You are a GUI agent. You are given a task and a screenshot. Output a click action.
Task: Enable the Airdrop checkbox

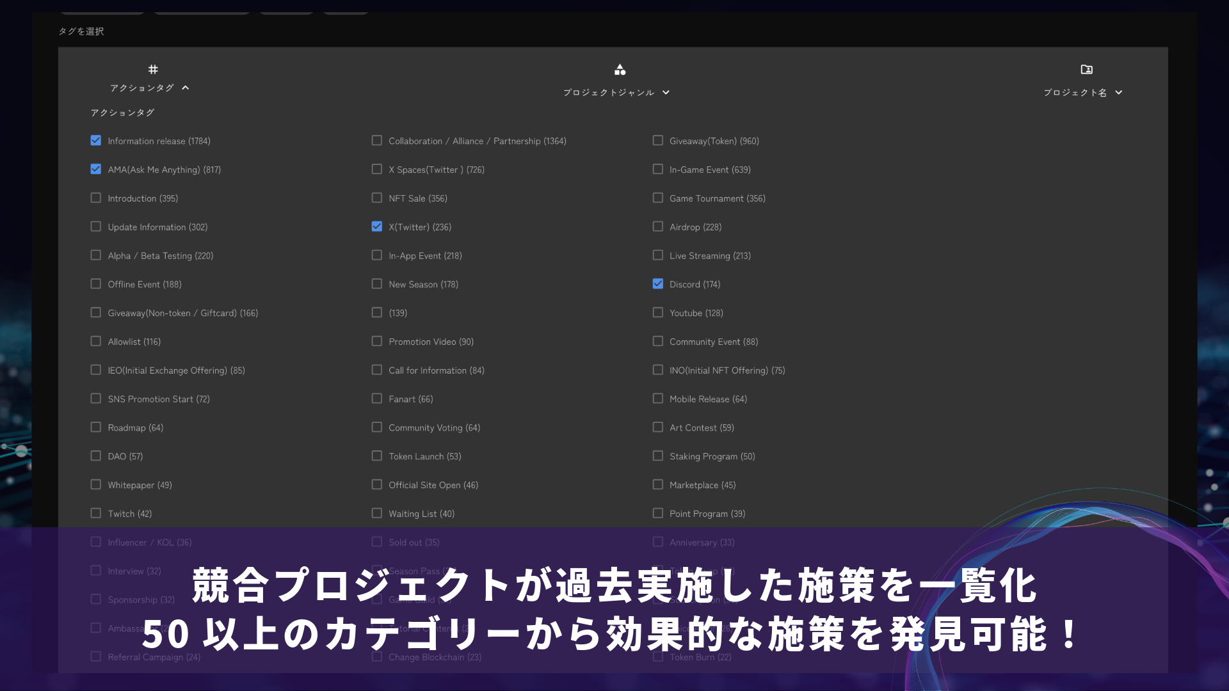[x=657, y=226]
